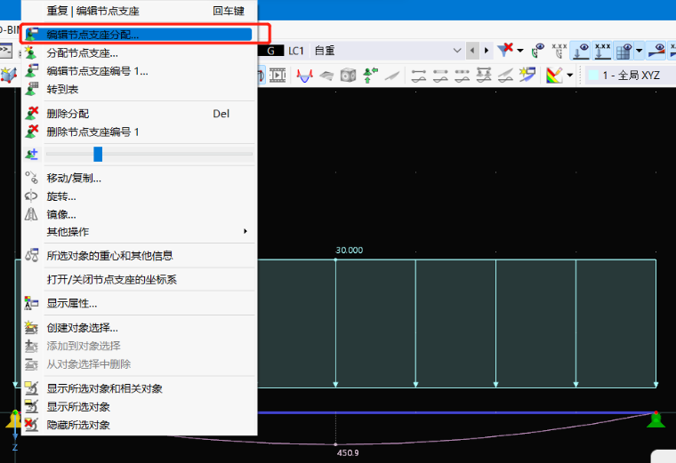Click the member results diagram icon
Viewport: 676px width, 463px height.
click(305, 76)
